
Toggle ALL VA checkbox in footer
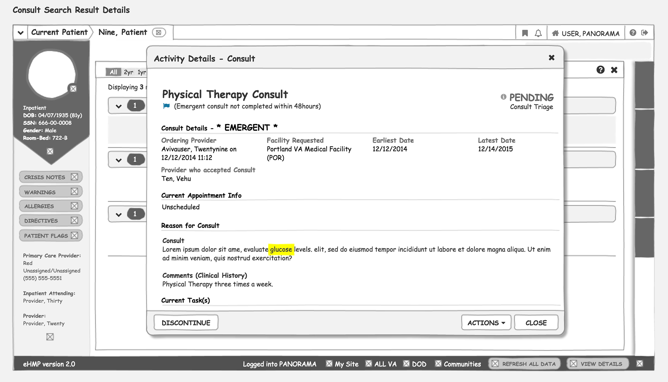(x=368, y=364)
